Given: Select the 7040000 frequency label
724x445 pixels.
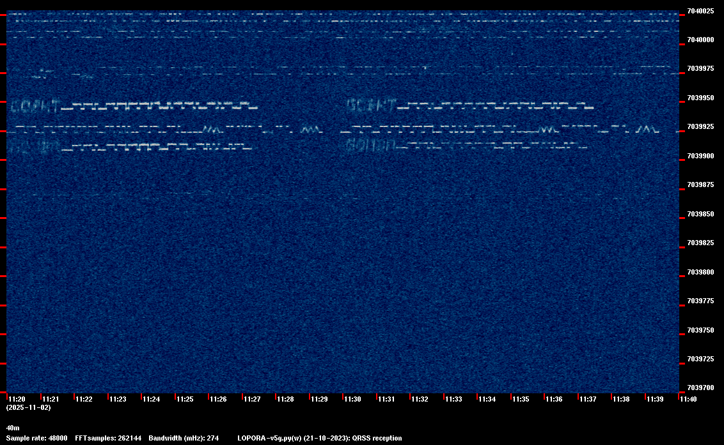Looking at the screenshot, I should click(x=700, y=40).
